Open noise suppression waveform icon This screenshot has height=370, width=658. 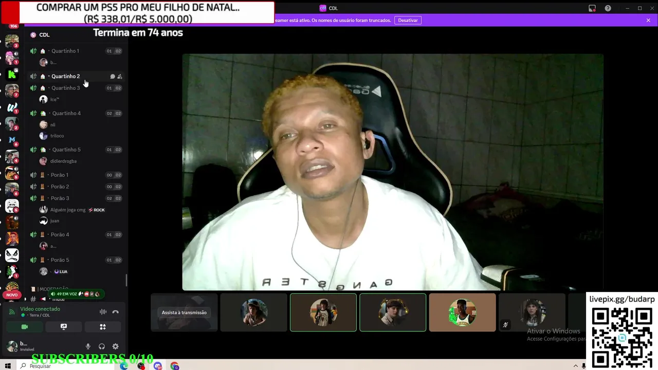[103, 312]
